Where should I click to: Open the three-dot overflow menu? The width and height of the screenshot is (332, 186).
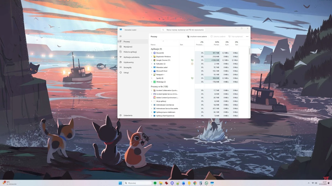point(247,36)
